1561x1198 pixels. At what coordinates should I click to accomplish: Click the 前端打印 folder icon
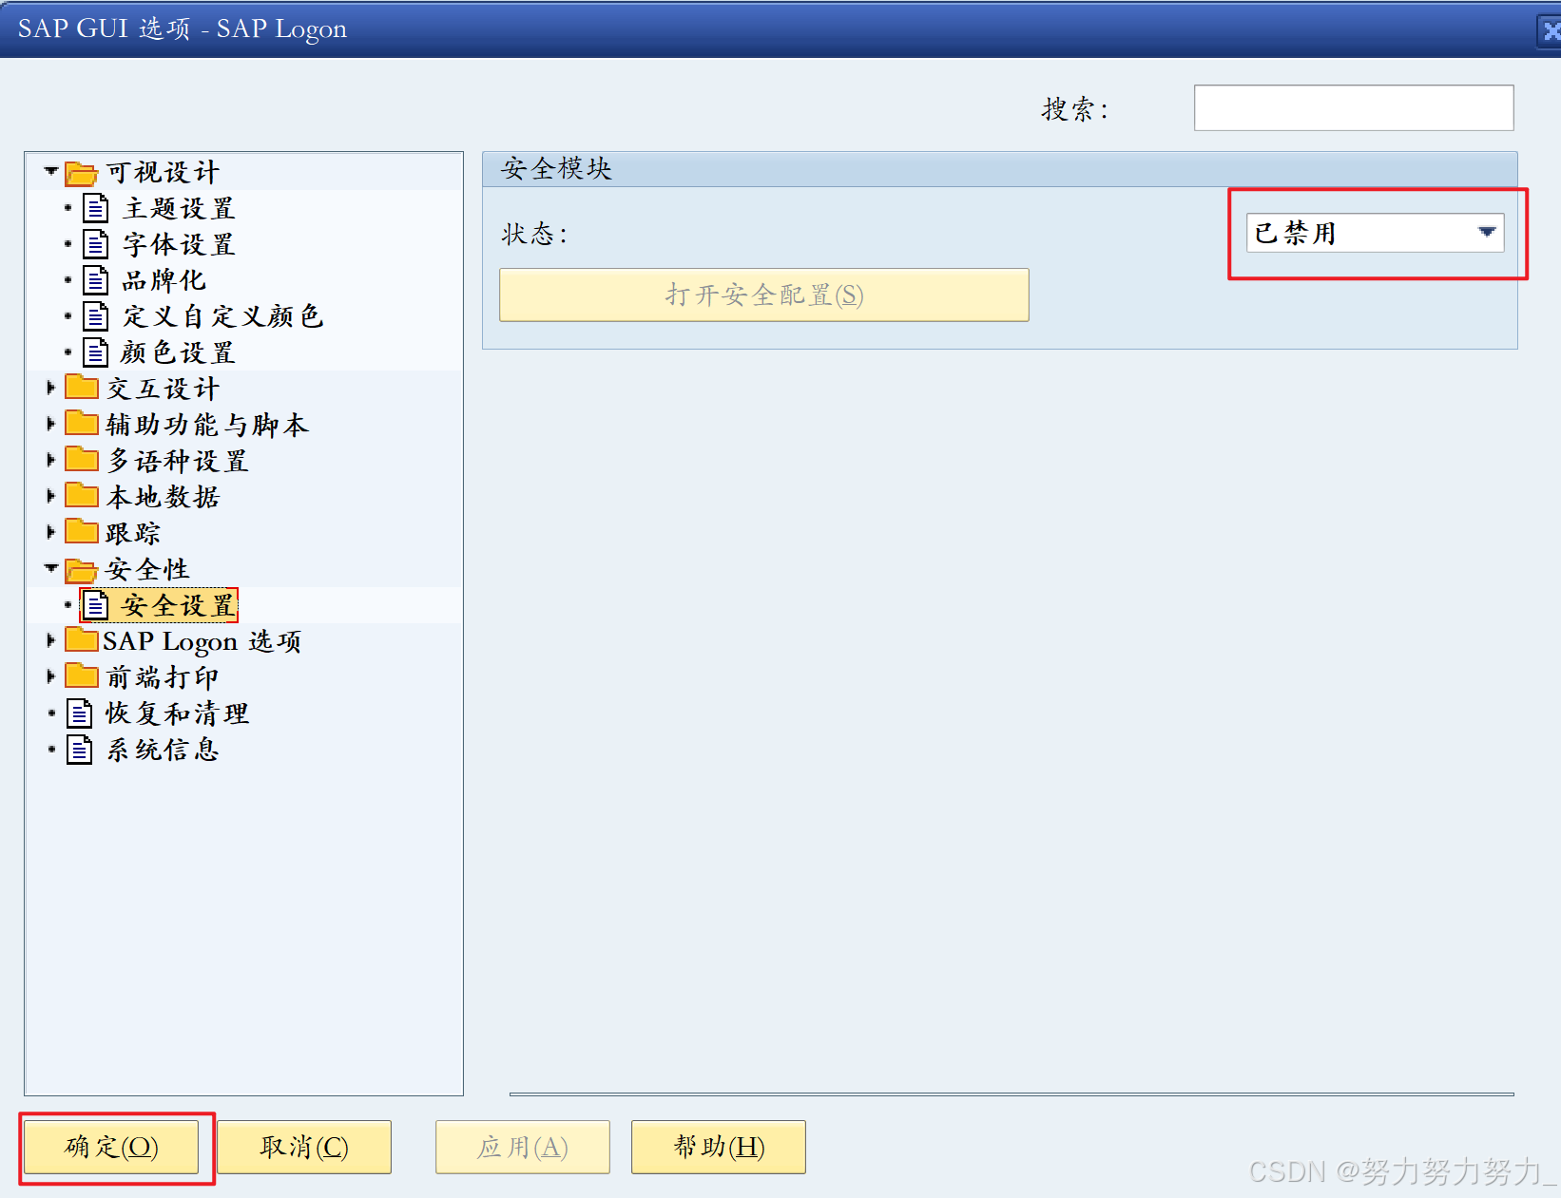pyautogui.click(x=82, y=676)
